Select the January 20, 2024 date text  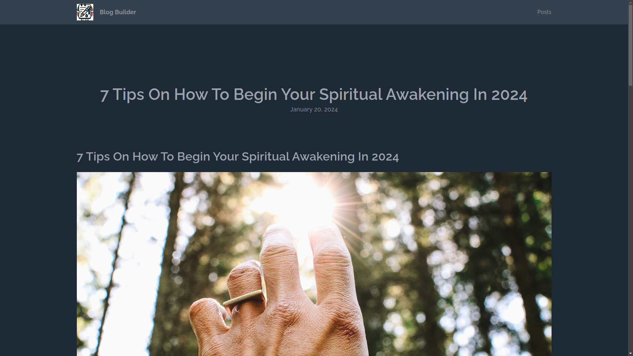tap(314, 109)
